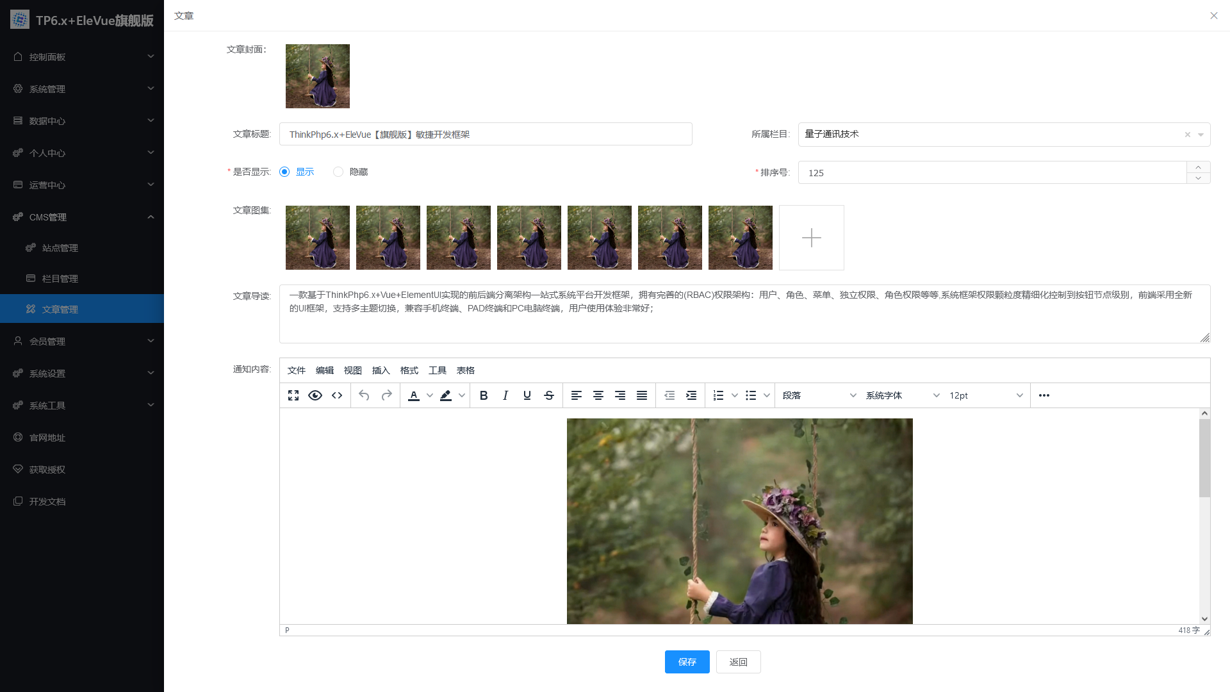Open numbered list style dropdown
1230x692 pixels.
tap(735, 395)
